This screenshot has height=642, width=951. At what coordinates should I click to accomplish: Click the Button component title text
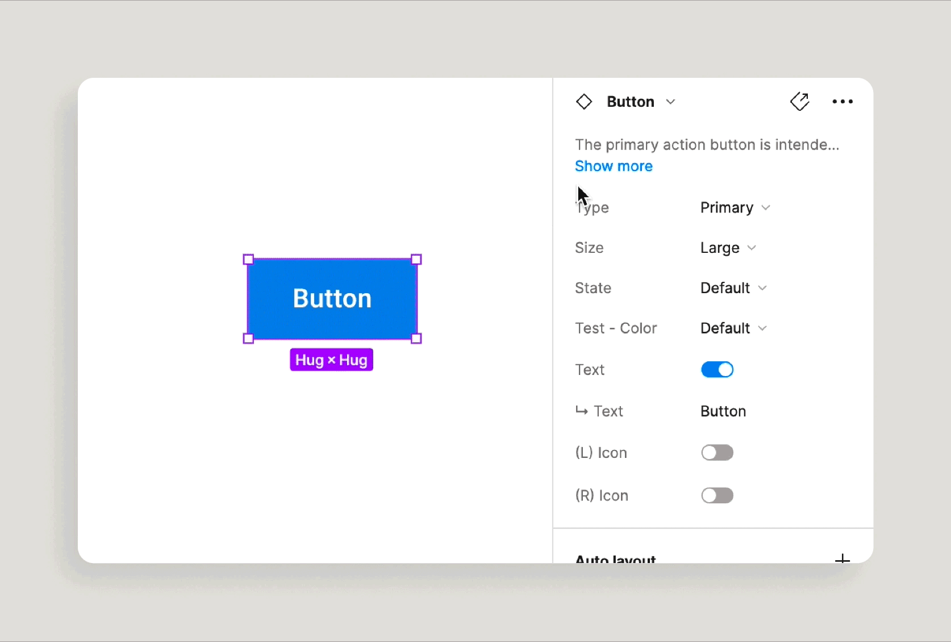(631, 102)
